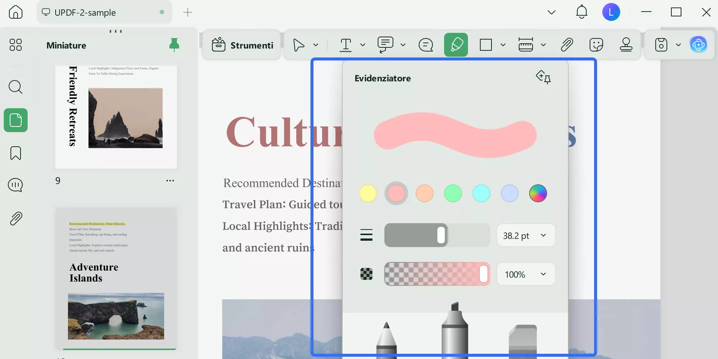Toggle the Miniature pages panel icon
Screen dimensions: 718x359
[x=16, y=120]
